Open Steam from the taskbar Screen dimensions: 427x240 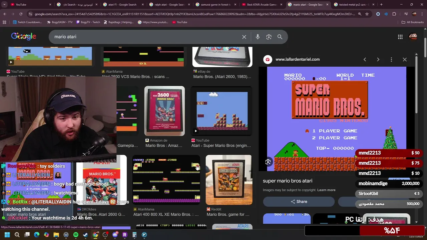point(85,235)
